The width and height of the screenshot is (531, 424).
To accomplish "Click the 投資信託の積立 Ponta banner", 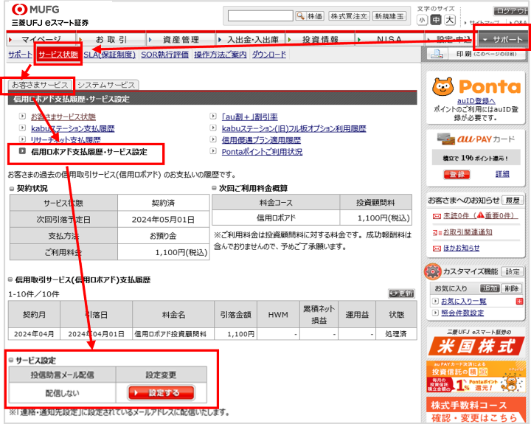I will point(476,377).
